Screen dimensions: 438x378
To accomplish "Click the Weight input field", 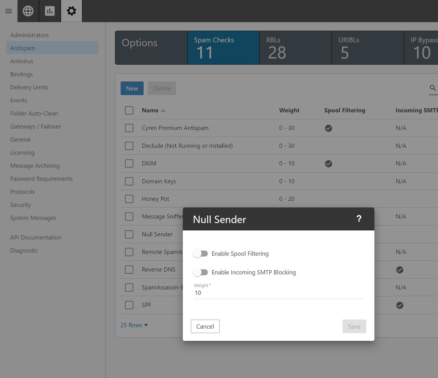I will (278, 293).
